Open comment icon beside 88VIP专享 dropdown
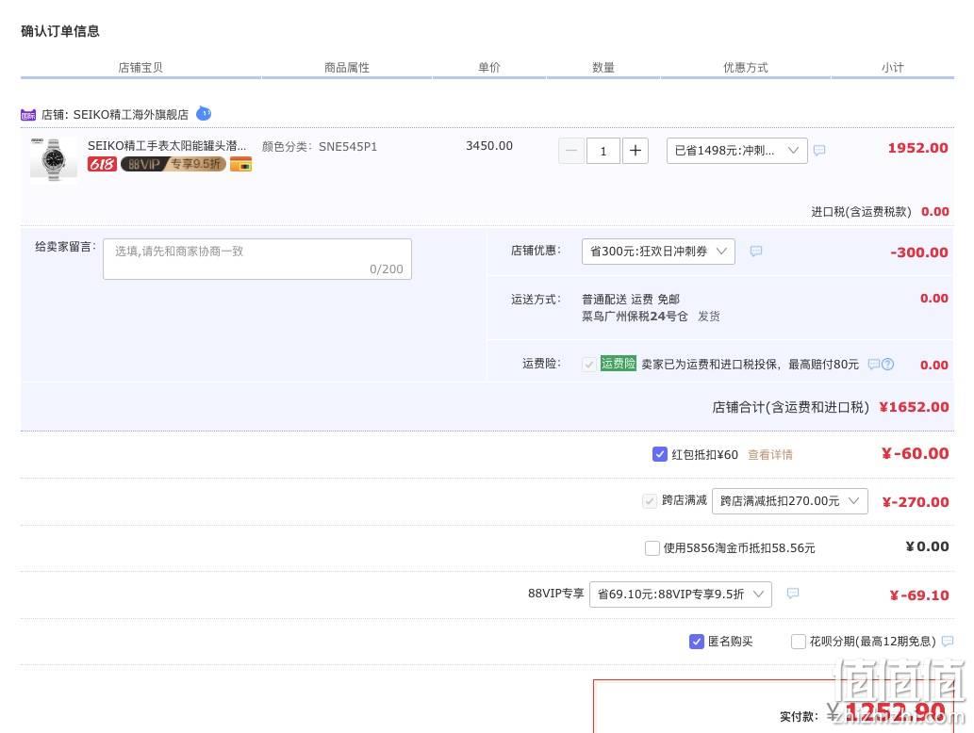Viewport: 974px width, 733px height. click(x=793, y=594)
